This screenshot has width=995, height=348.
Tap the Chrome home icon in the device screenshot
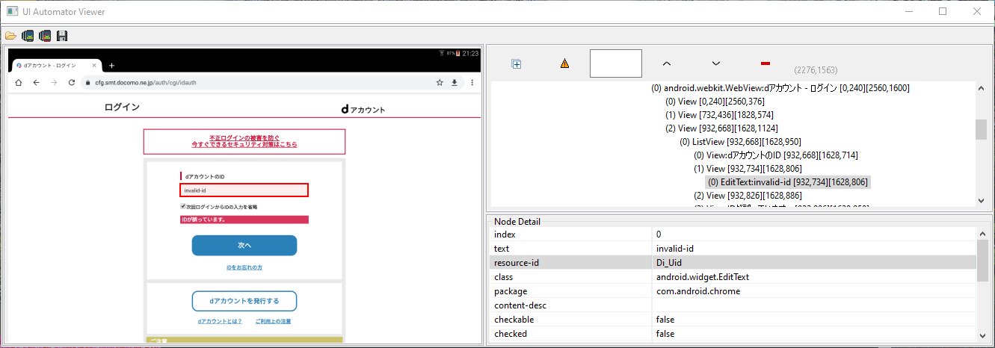point(19,82)
